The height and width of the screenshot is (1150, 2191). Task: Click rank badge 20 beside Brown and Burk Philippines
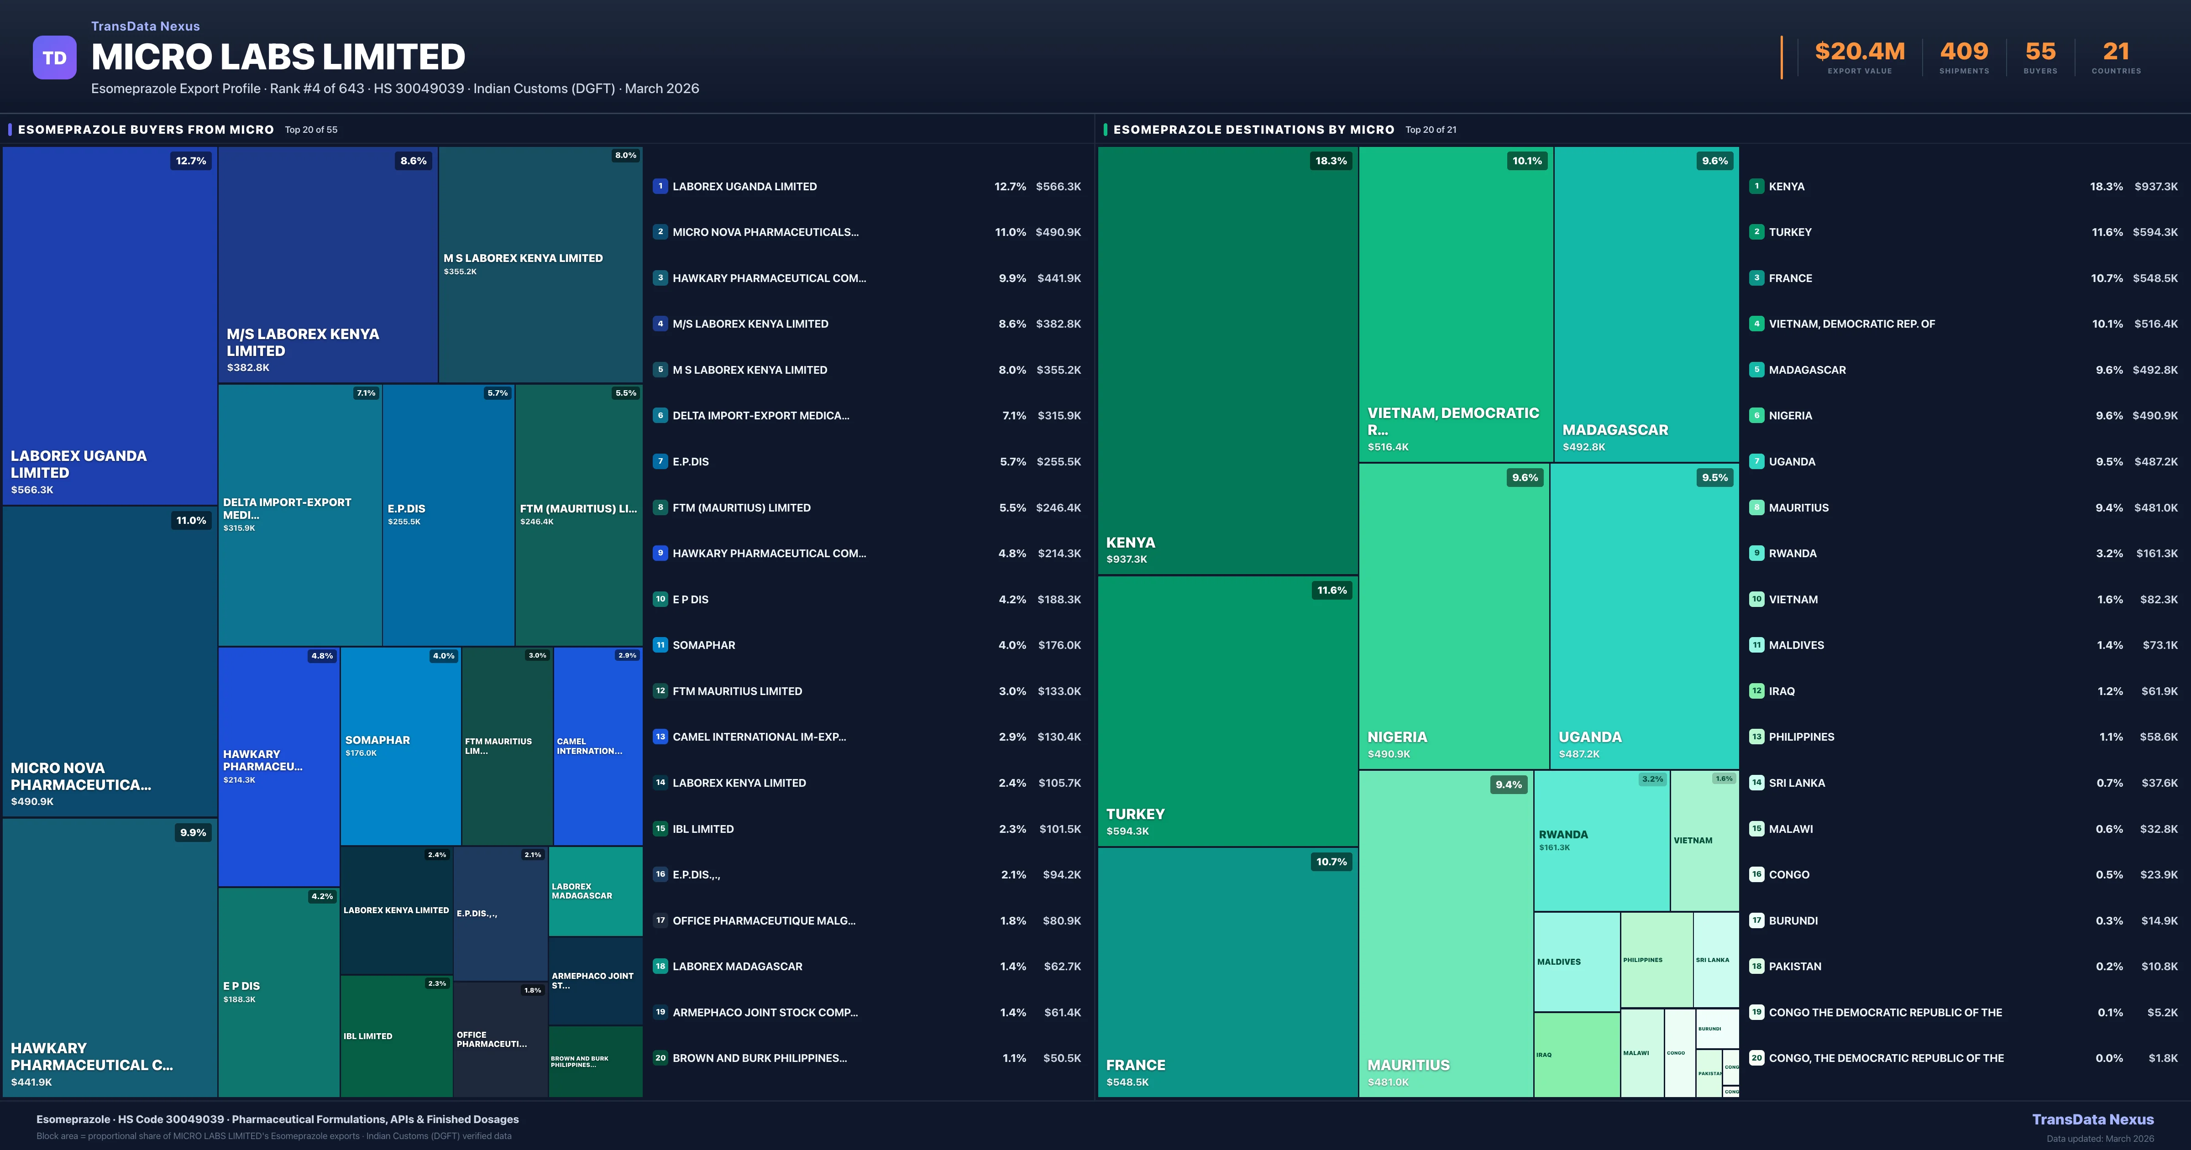point(660,1058)
